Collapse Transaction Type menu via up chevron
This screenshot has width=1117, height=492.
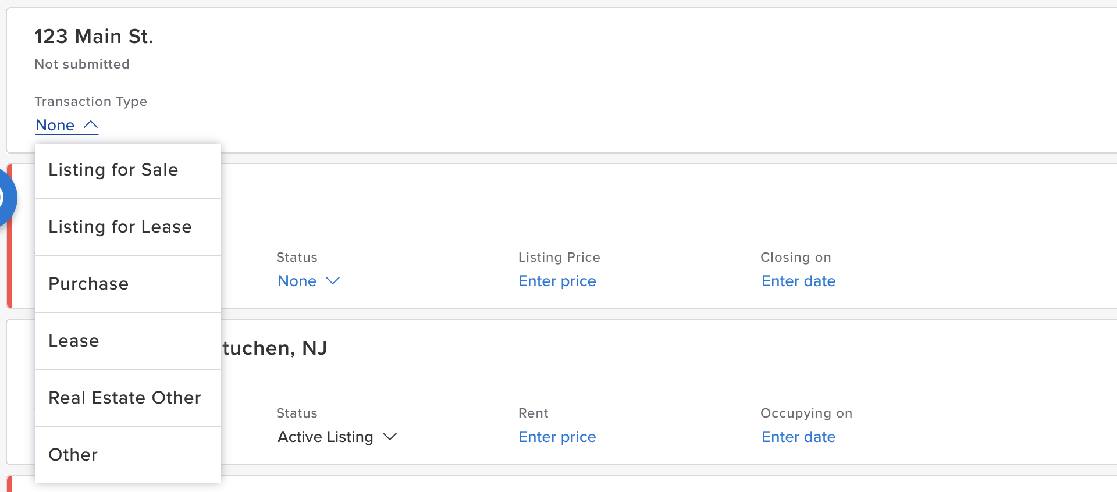[91, 124]
